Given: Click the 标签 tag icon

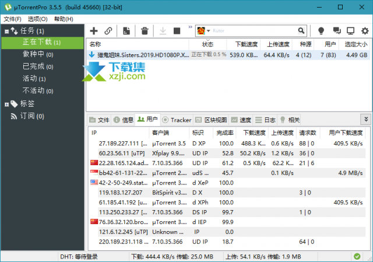Looking at the screenshot, I should pyautogui.click(x=14, y=104).
